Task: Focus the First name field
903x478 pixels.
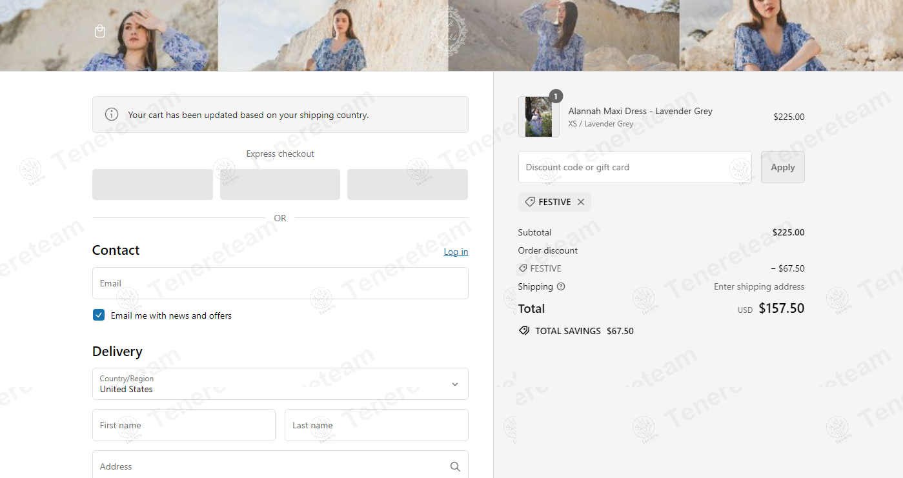Action: (184, 425)
